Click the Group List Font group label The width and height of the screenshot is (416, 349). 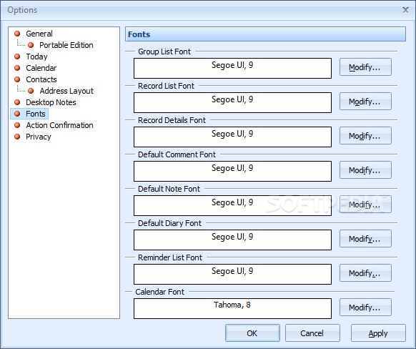pyautogui.click(x=164, y=51)
